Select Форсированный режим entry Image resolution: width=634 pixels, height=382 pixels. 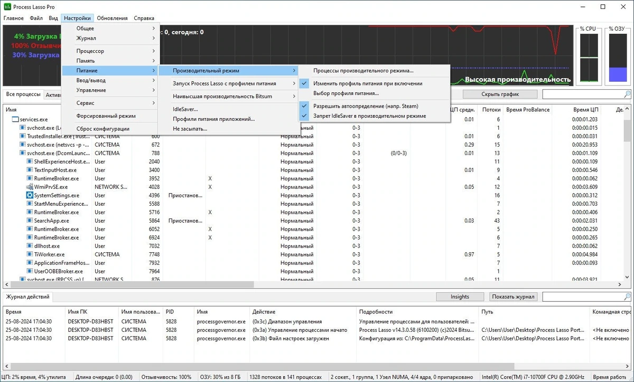110,116
